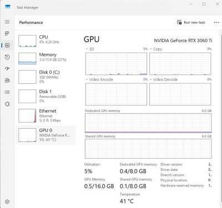Click the Disk 1 mini graph thumbnail
Image resolution: width=222 pixels, height=208 pixels.
tap(27, 97)
